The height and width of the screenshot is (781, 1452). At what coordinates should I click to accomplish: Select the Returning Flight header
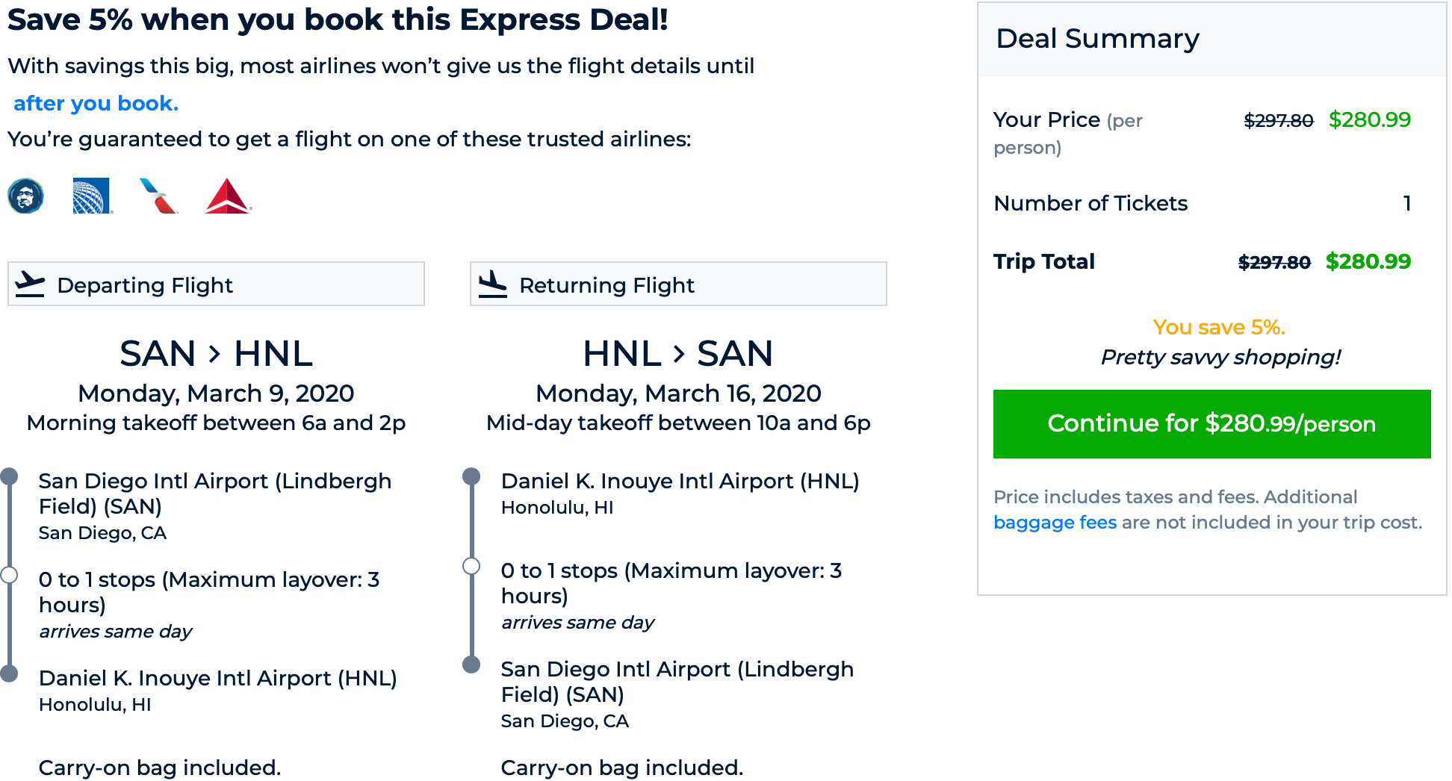tap(678, 284)
